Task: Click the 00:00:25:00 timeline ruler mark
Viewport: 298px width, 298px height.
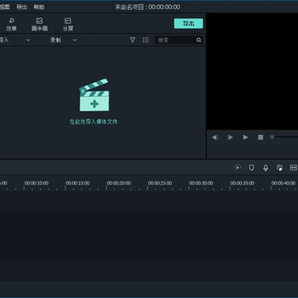Action: (x=160, y=183)
